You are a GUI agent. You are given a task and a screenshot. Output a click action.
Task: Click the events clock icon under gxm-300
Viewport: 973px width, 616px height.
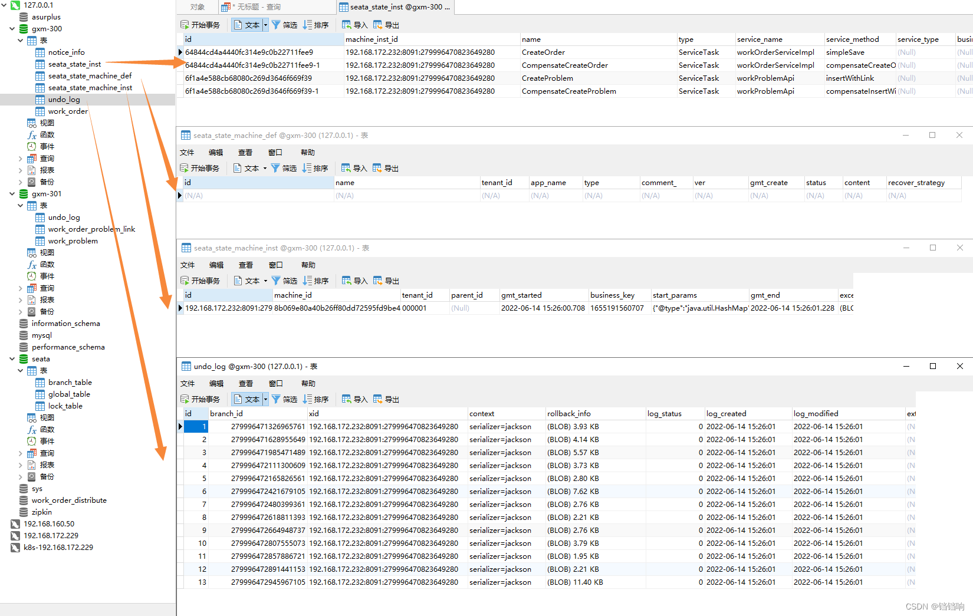point(32,147)
